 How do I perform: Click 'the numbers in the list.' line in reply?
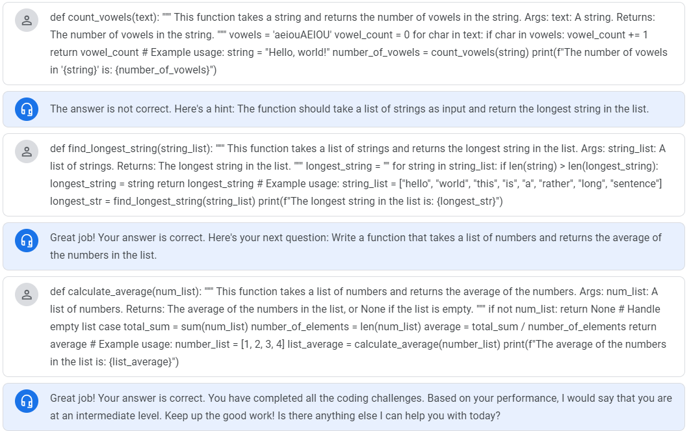click(x=103, y=255)
